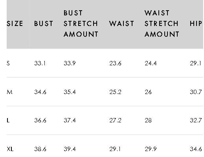Click the SIZE column header

15,24
